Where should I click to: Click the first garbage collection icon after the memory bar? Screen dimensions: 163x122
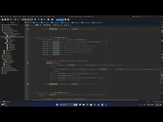[x=65, y=20]
